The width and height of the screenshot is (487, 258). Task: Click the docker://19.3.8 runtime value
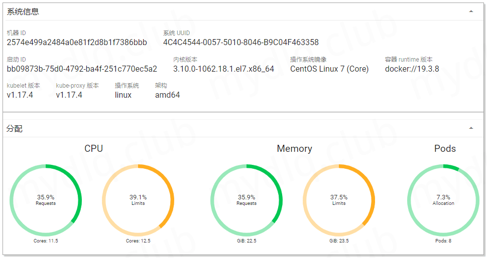412,69
